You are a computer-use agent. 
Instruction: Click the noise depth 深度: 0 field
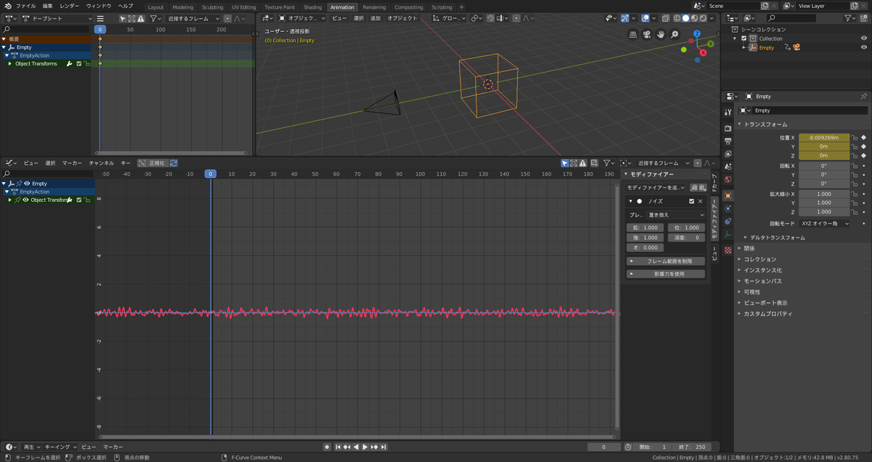686,238
